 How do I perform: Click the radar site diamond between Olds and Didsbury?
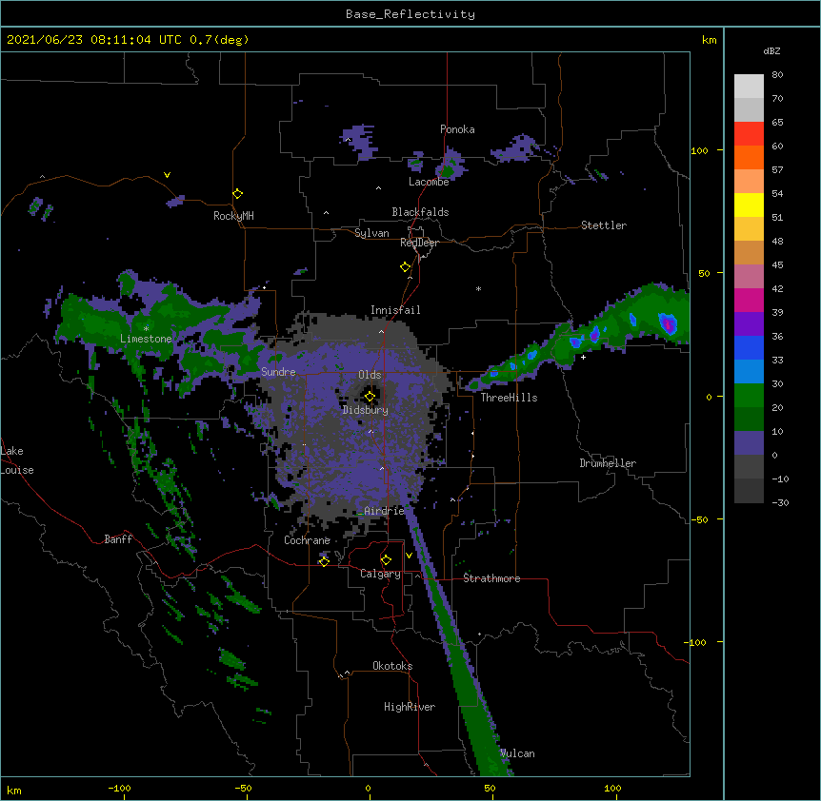(x=370, y=396)
